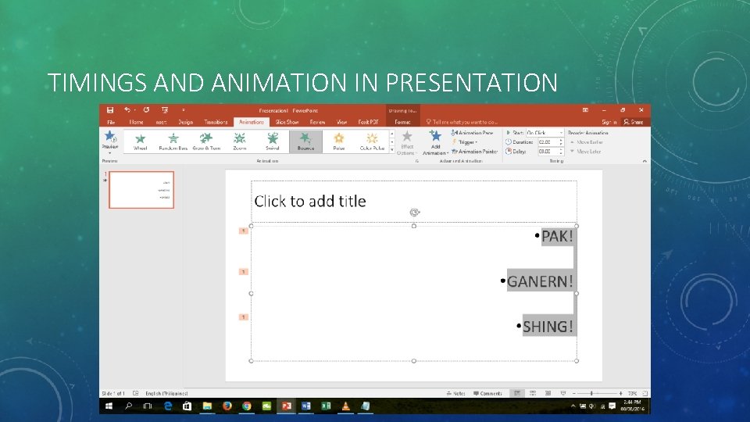The height and width of the screenshot is (422, 750).
Task: Open Customize Quick Access Toolbar dropdown
Action: (183, 110)
